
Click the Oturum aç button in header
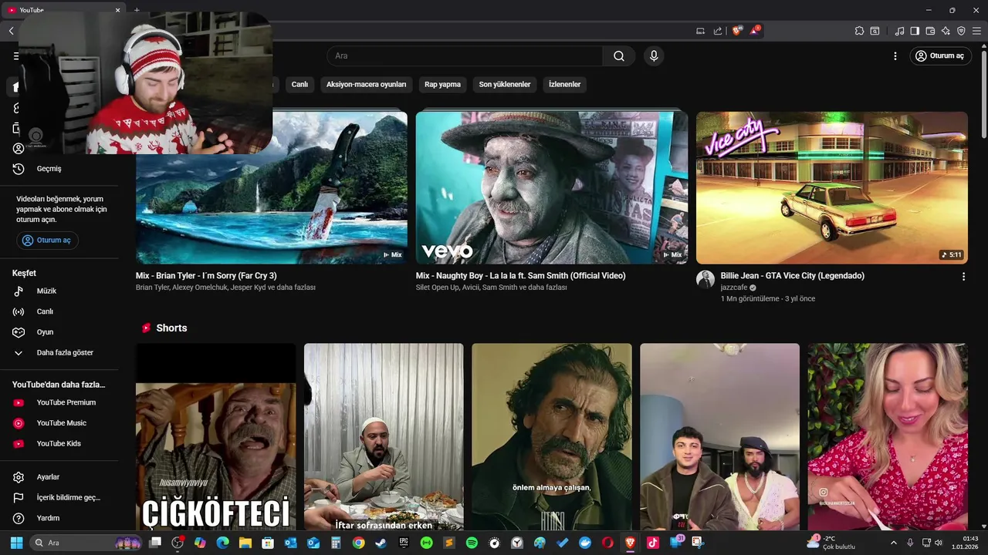940,55
